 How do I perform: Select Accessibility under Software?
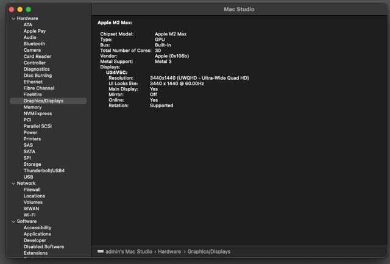pyautogui.click(x=38, y=227)
